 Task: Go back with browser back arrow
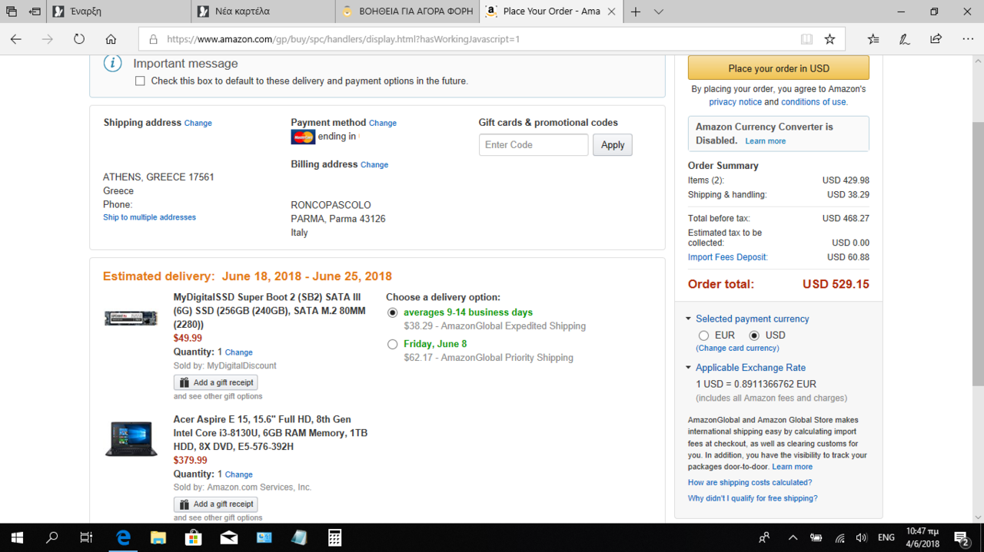(16, 39)
